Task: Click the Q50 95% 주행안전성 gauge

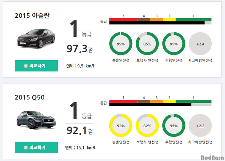Action: pos(174,126)
